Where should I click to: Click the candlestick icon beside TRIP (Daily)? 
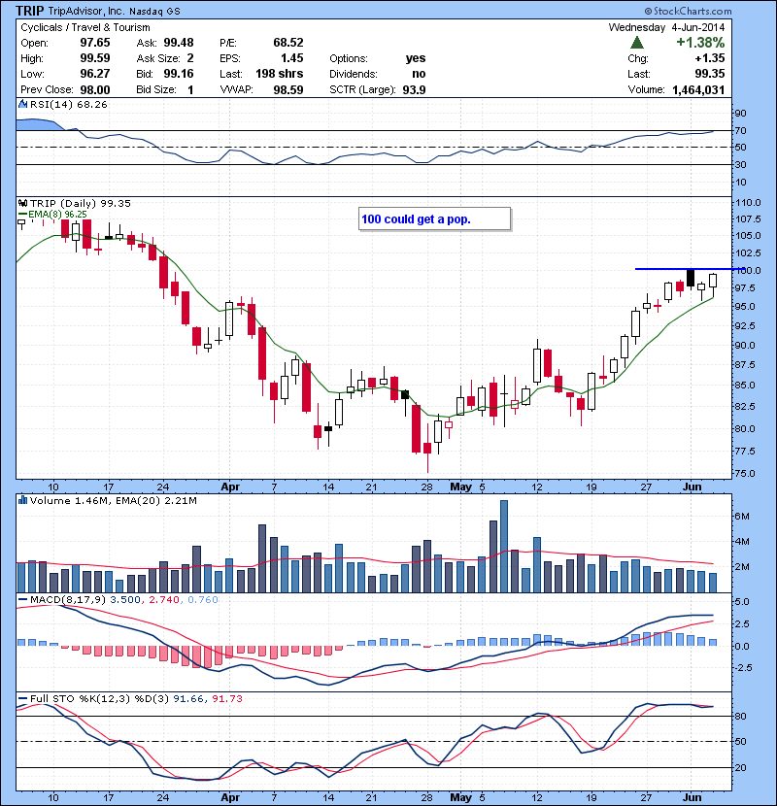pyautogui.click(x=22, y=203)
